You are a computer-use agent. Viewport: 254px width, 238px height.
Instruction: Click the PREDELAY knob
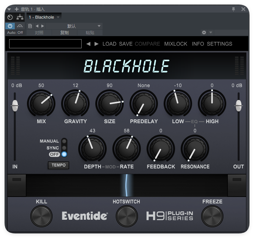point(144,103)
